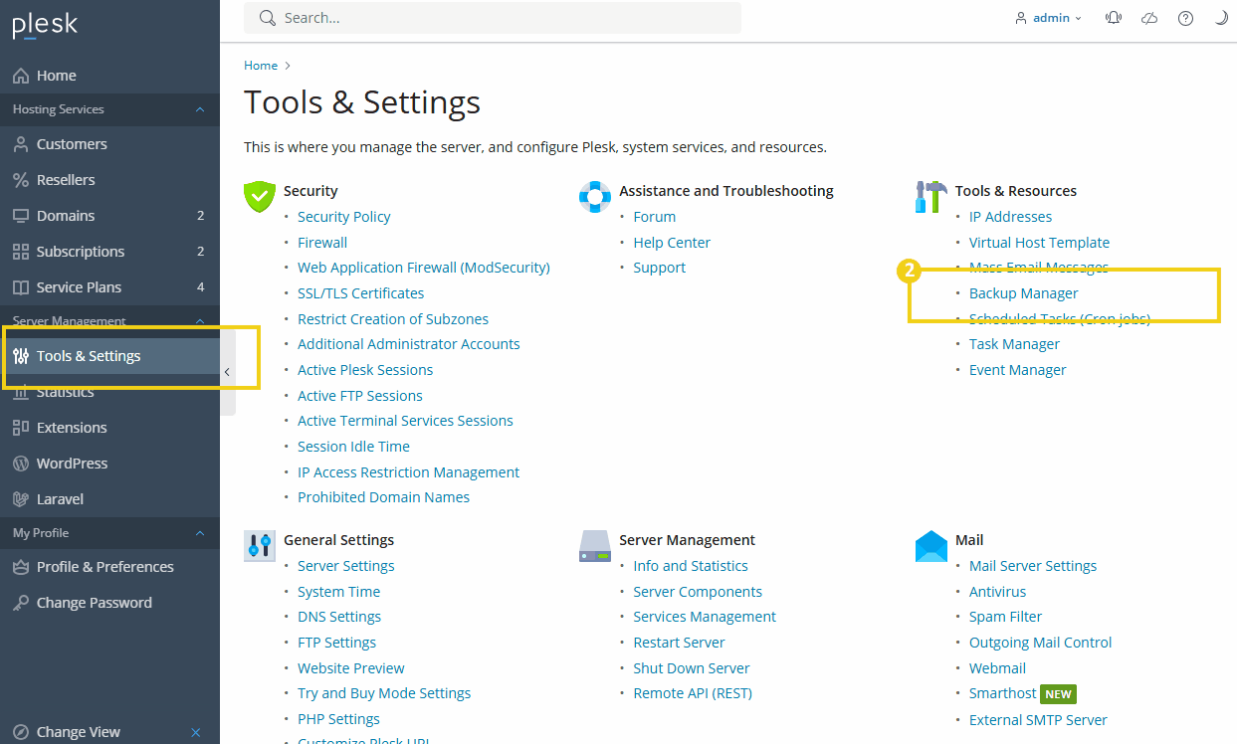Viewport: 1237px width, 744px height.
Task: Collapse the My Profile section
Action: click(200, 533)
